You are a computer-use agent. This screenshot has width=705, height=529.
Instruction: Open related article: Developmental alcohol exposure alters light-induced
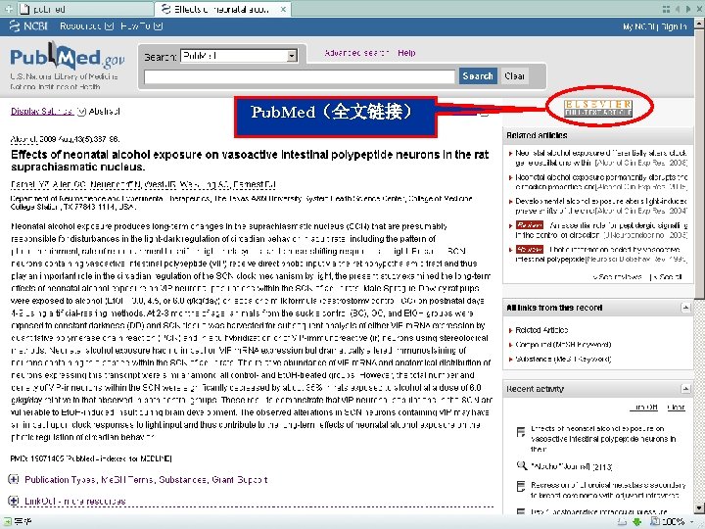(600, 206)
